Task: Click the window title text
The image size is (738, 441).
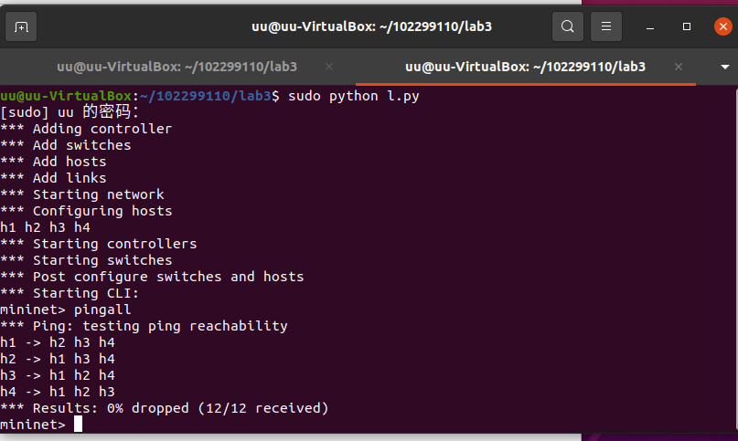Action: [371, 26]
